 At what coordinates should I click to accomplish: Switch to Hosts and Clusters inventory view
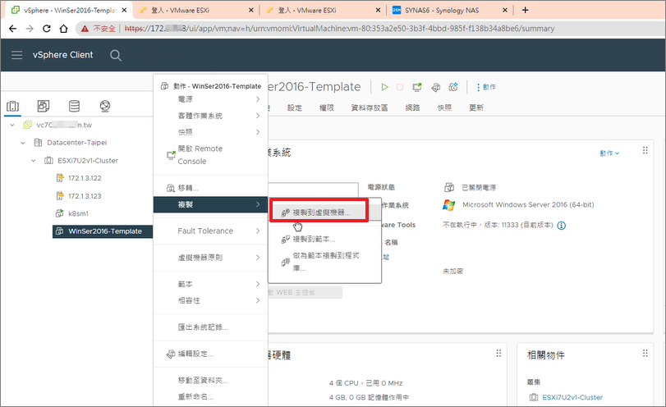pyautogui.click(x=13, y=106)
